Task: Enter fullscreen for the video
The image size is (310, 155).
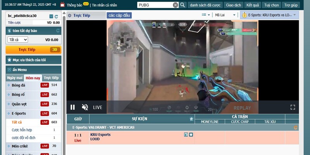Action: 293,107
